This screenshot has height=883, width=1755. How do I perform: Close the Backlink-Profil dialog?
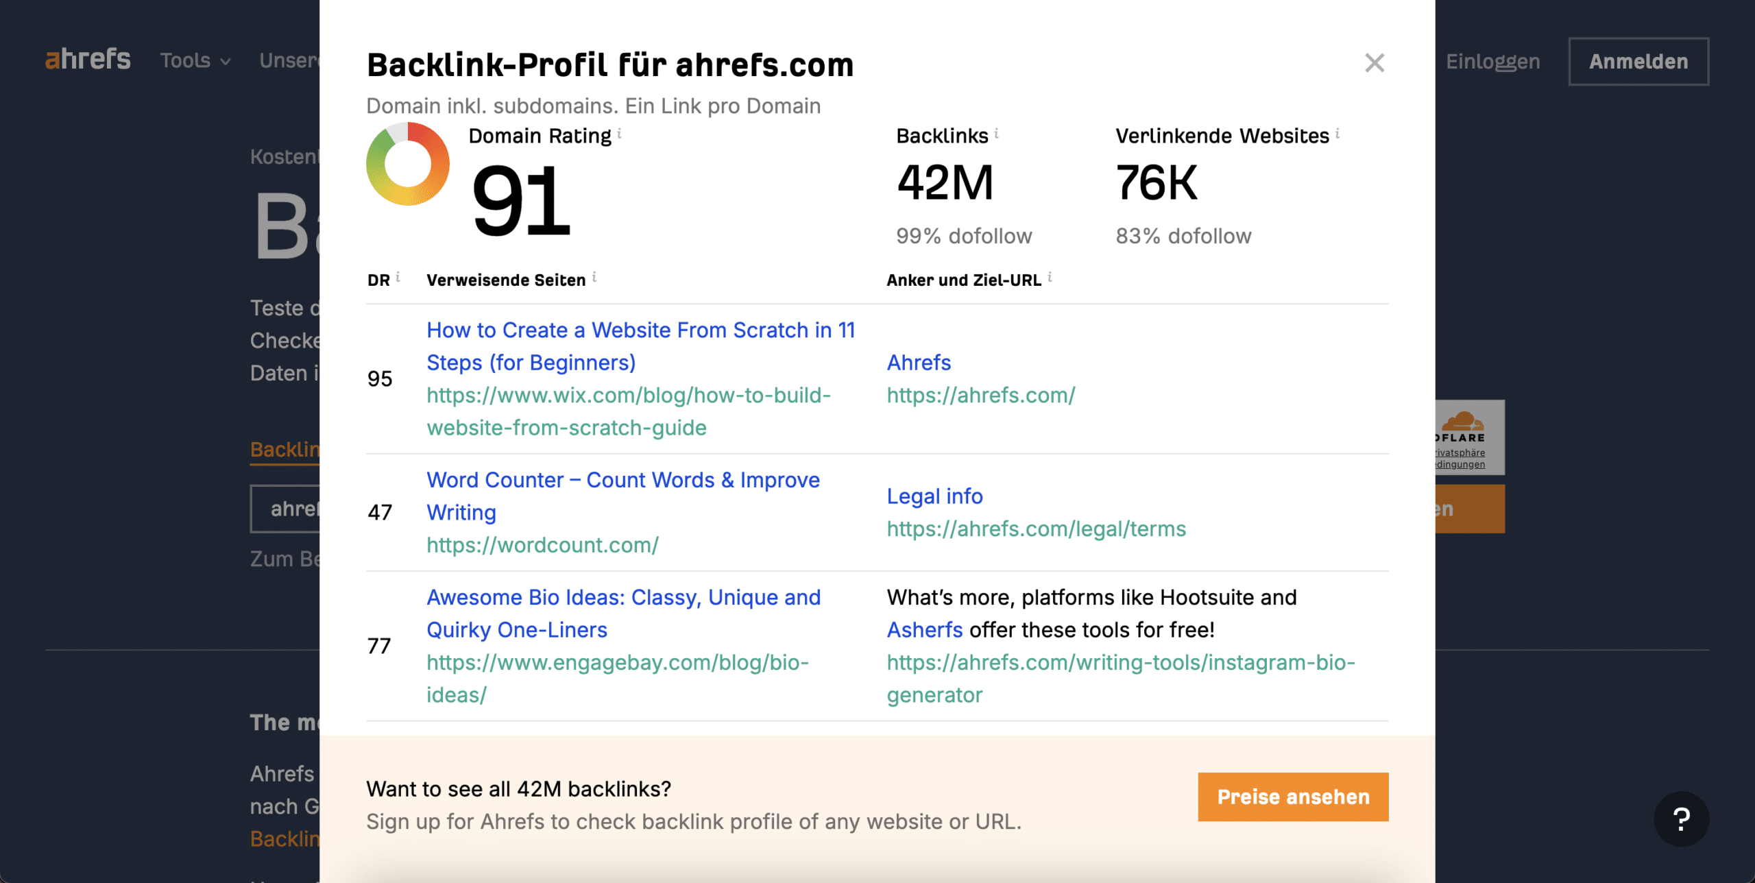coord(1374,63)
